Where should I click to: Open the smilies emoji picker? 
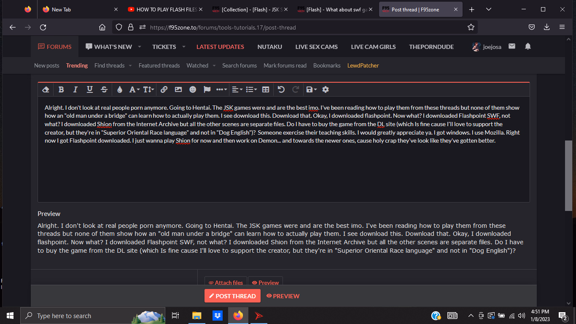coord(193,89)
